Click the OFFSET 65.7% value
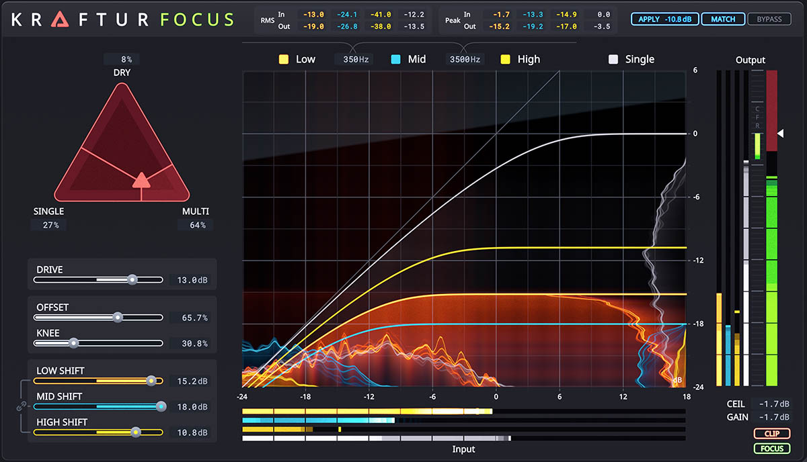 click(190, 318)
